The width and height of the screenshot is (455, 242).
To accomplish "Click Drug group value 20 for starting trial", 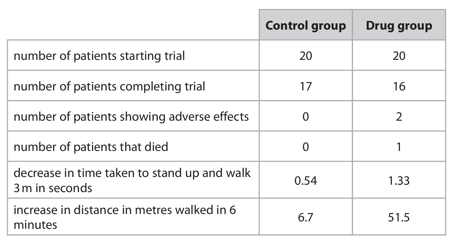I will click(399, 56).
